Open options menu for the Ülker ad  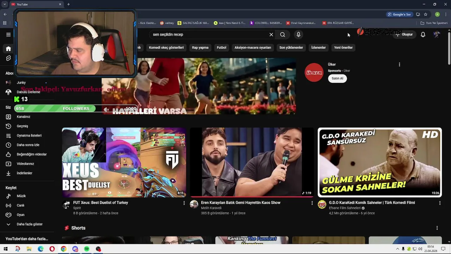click(x=399, y=65)
